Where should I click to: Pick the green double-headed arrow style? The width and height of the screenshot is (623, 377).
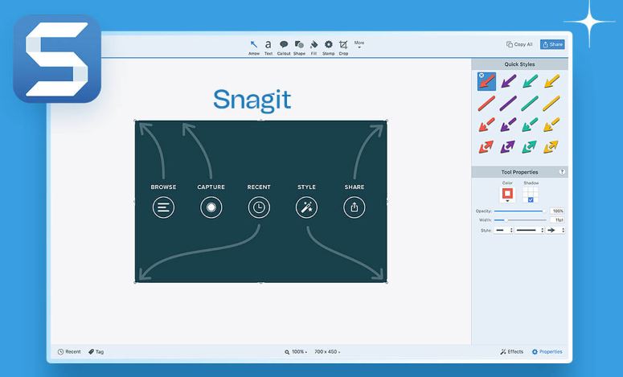pos(530,147)
